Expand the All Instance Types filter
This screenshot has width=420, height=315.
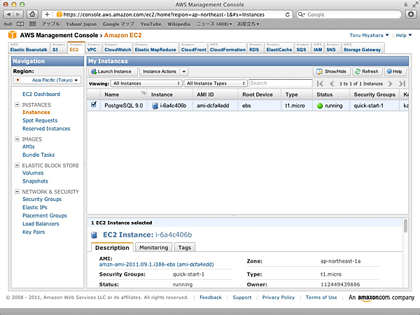(x=215, y=83)
